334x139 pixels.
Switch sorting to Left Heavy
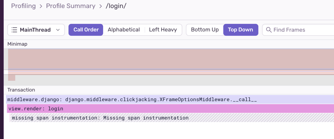163,30
